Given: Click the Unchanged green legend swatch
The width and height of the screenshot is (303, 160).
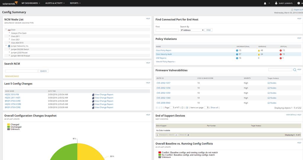Looking at the screenshot, I should pyautogui.click(x=9, y=127).
